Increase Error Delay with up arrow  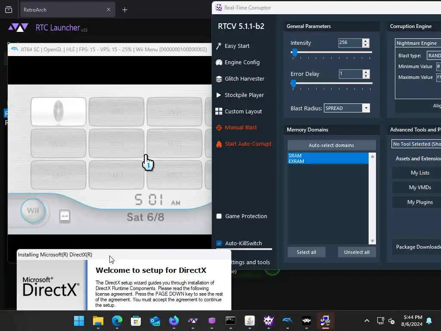(366, 72)
